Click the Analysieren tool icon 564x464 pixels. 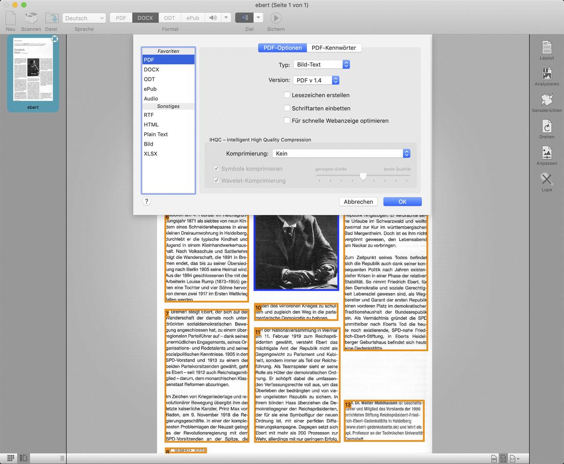click(x=547, y=73)
